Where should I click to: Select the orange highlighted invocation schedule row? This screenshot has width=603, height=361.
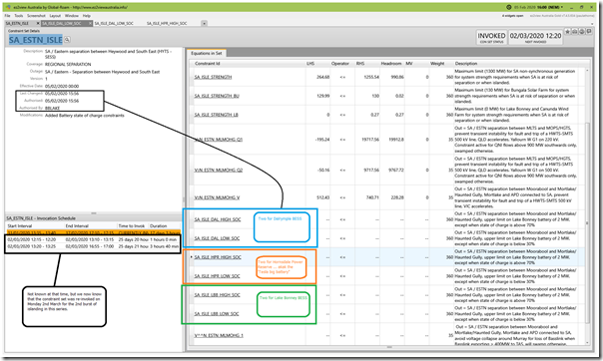(93, 232)
